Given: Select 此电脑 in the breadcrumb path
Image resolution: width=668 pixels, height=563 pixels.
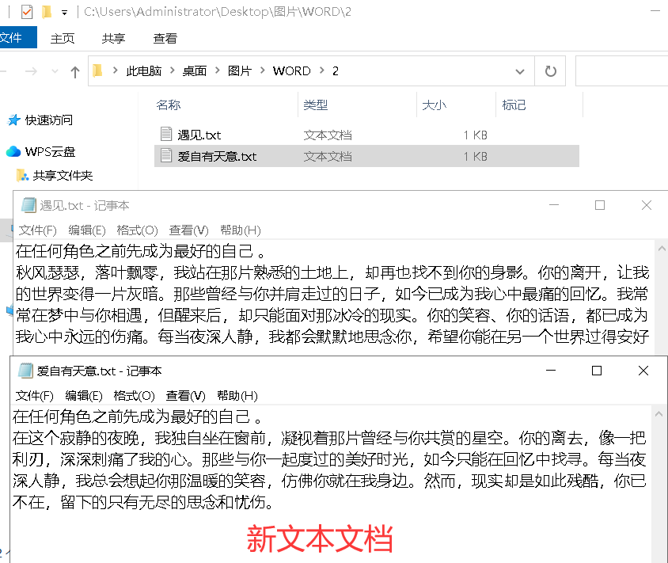Looking at the screenshot, I should tap(143, 70).
